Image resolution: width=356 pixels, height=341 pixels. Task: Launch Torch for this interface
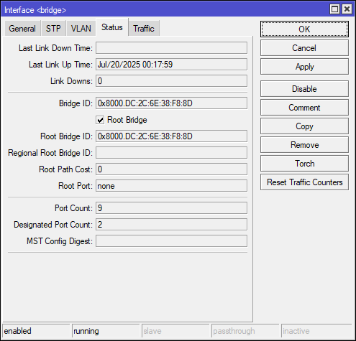click(x=304, y=164)
